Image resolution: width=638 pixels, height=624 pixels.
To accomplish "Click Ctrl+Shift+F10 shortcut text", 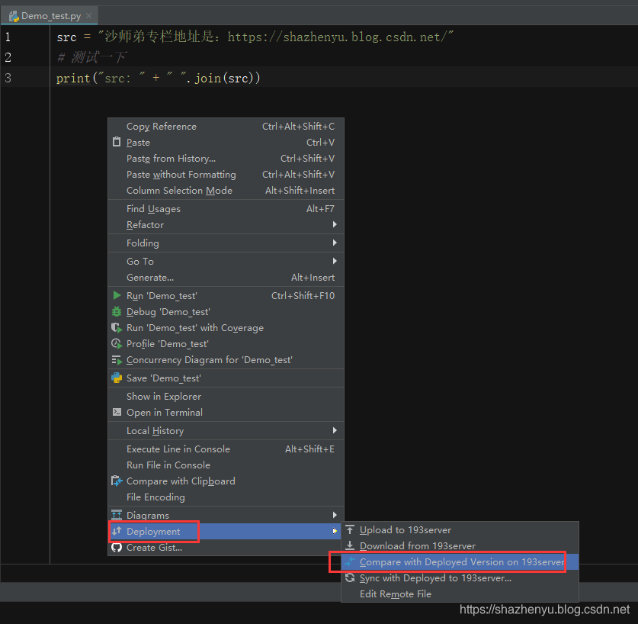I will click(x=303, y=296).
